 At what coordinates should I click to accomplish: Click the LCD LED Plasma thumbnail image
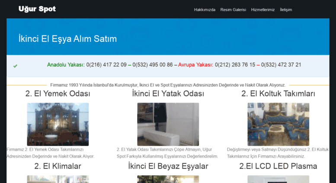pos(278,180)
